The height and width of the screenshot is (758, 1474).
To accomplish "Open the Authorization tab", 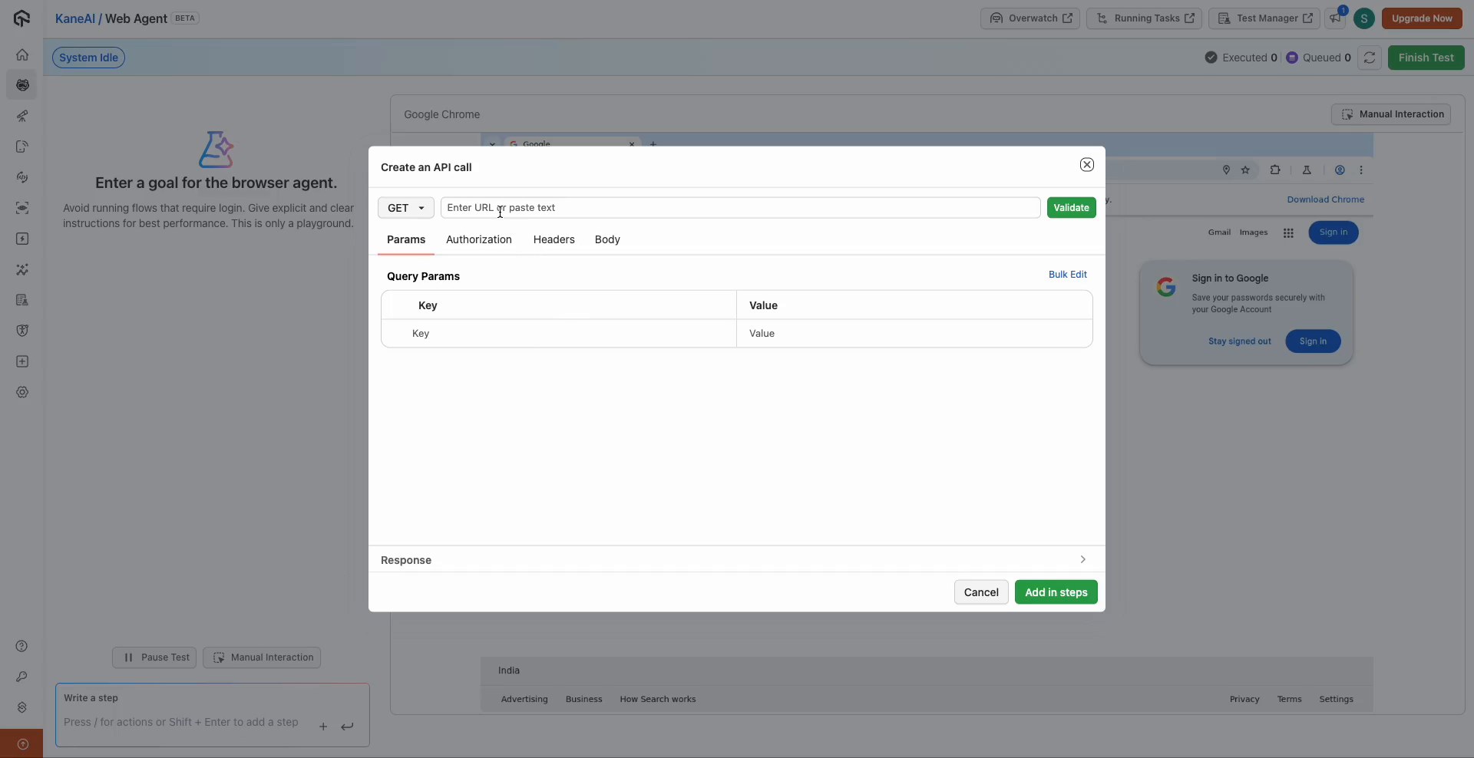I will point(478,239).
